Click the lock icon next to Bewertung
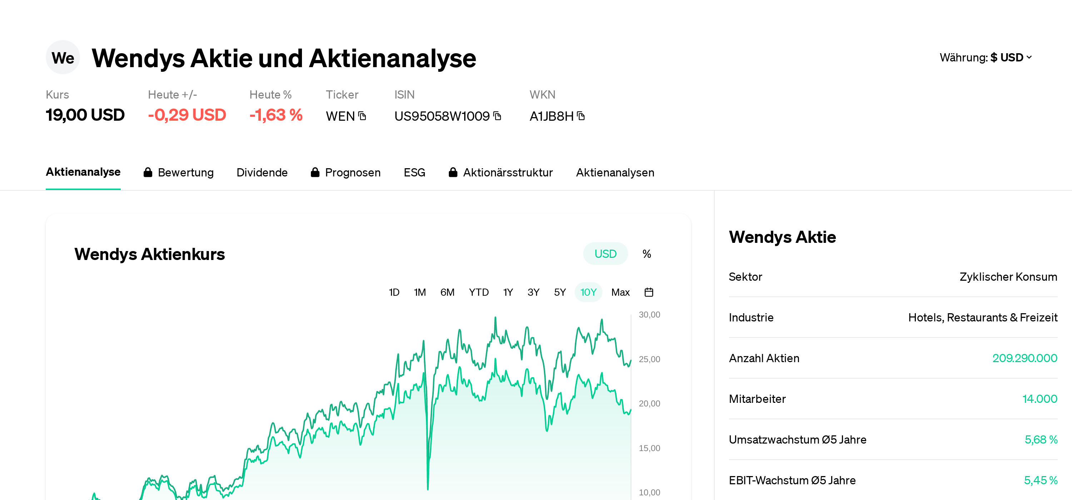Viewport: 1072px width, 500px height. point(148,172)
